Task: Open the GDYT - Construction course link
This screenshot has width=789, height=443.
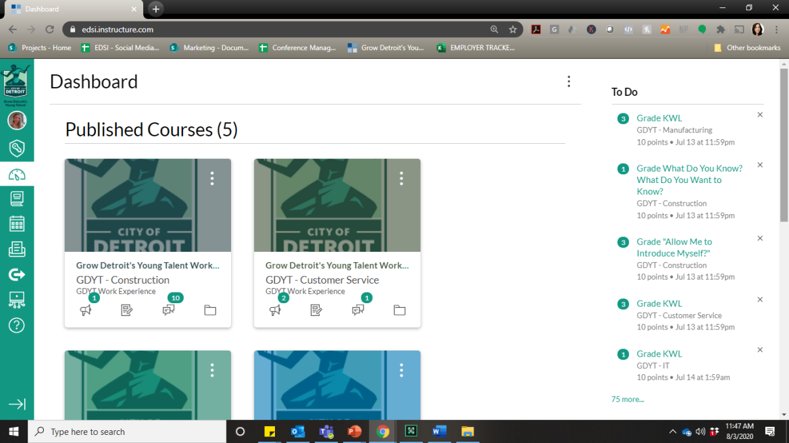Action: [123, 280]
